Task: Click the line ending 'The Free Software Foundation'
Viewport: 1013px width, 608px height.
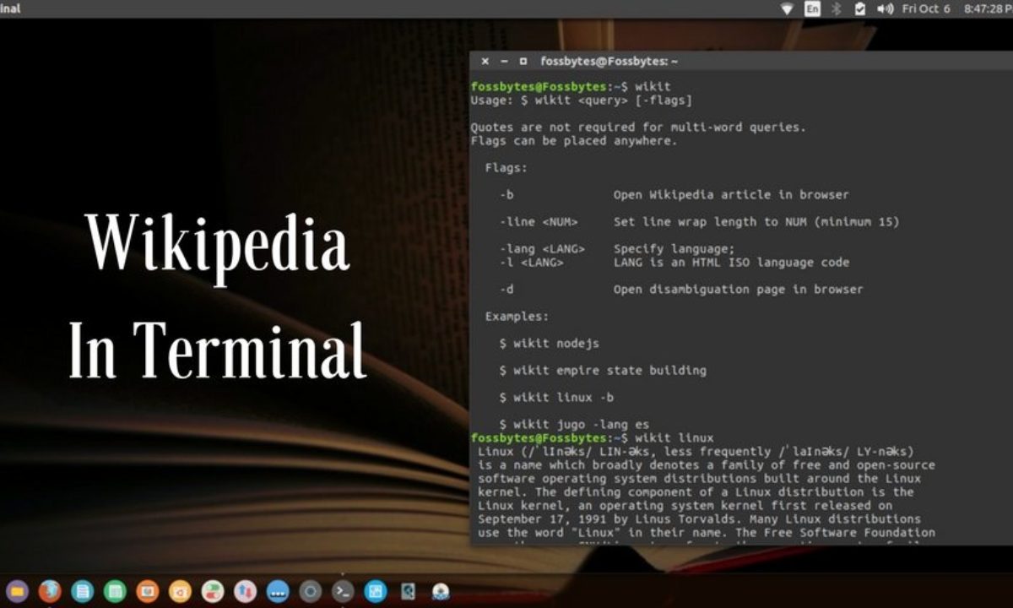Action: 707,533
